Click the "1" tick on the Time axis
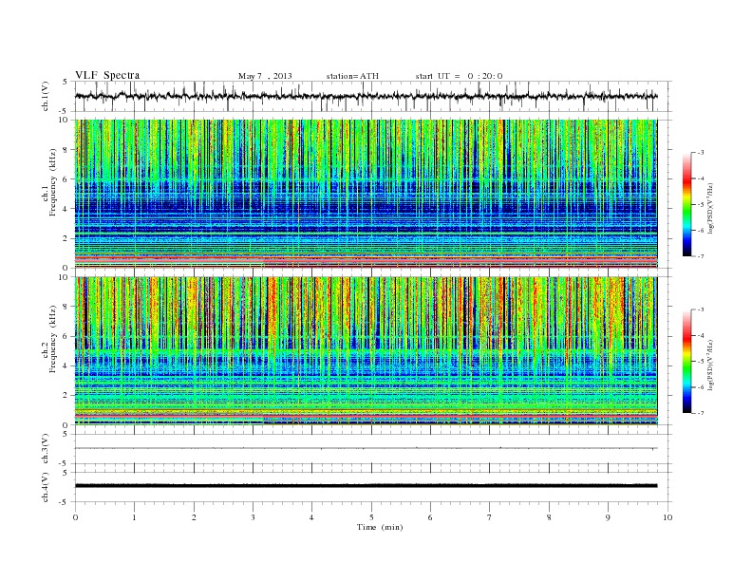 pyautogui.click(x=134, y=517)
